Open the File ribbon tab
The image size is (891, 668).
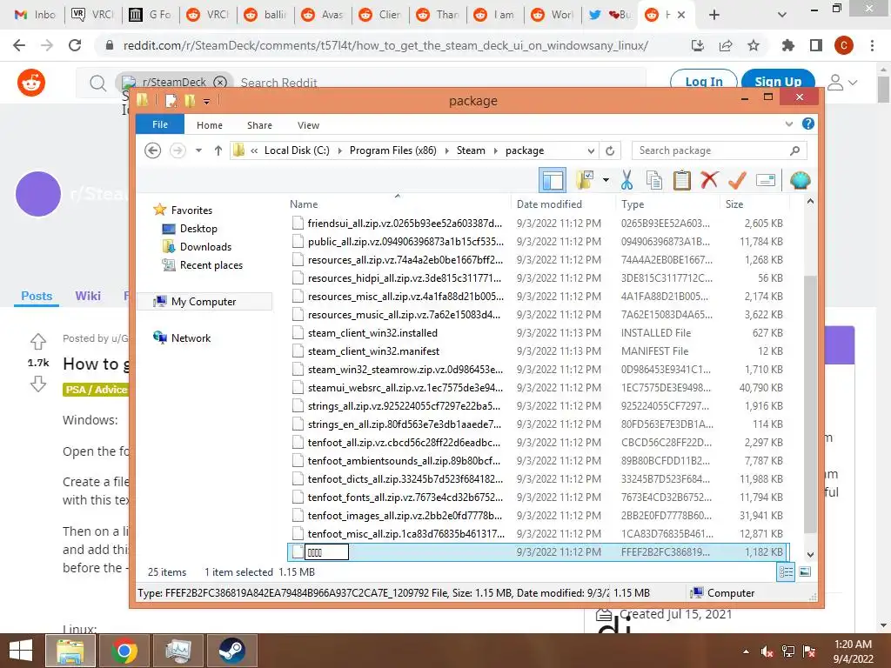point(160,124)
